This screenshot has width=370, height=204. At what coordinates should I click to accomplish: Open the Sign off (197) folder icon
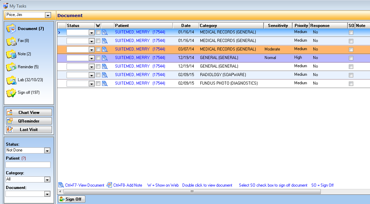point(11,93)
